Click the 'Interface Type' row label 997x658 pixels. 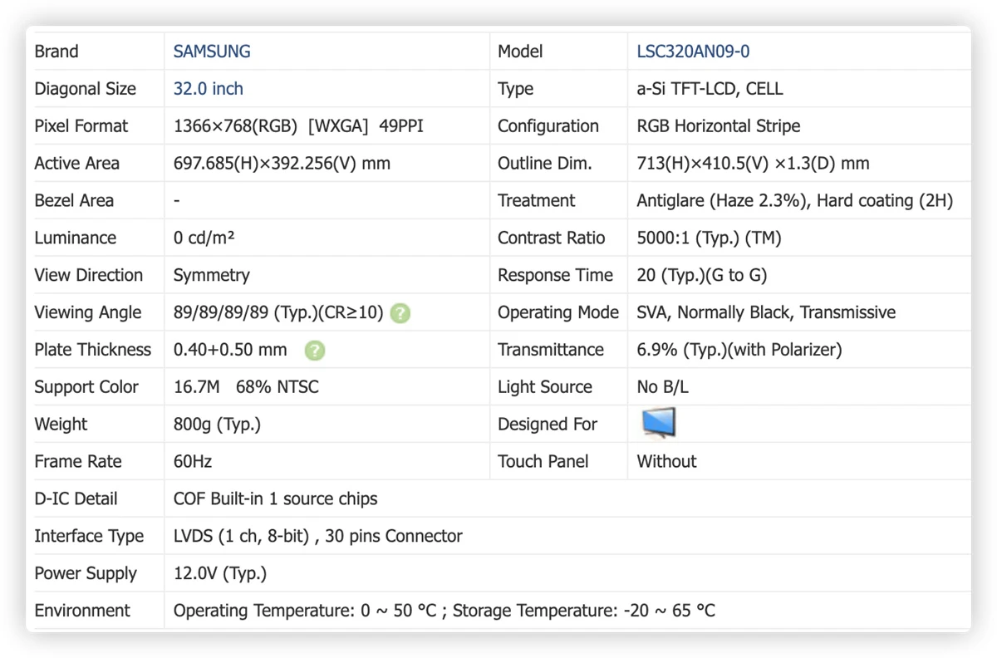click(x=89, y=537)
